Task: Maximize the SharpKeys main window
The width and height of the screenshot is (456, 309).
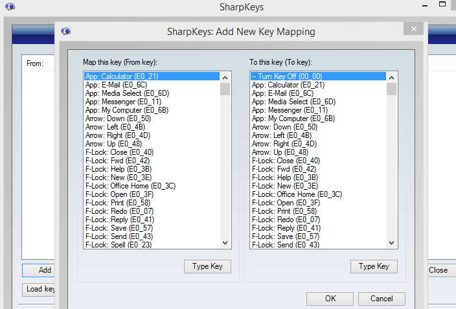Action: [442, 4]
